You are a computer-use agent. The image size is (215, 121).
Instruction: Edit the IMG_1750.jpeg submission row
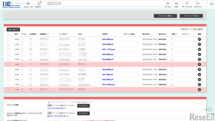point(199,49)
